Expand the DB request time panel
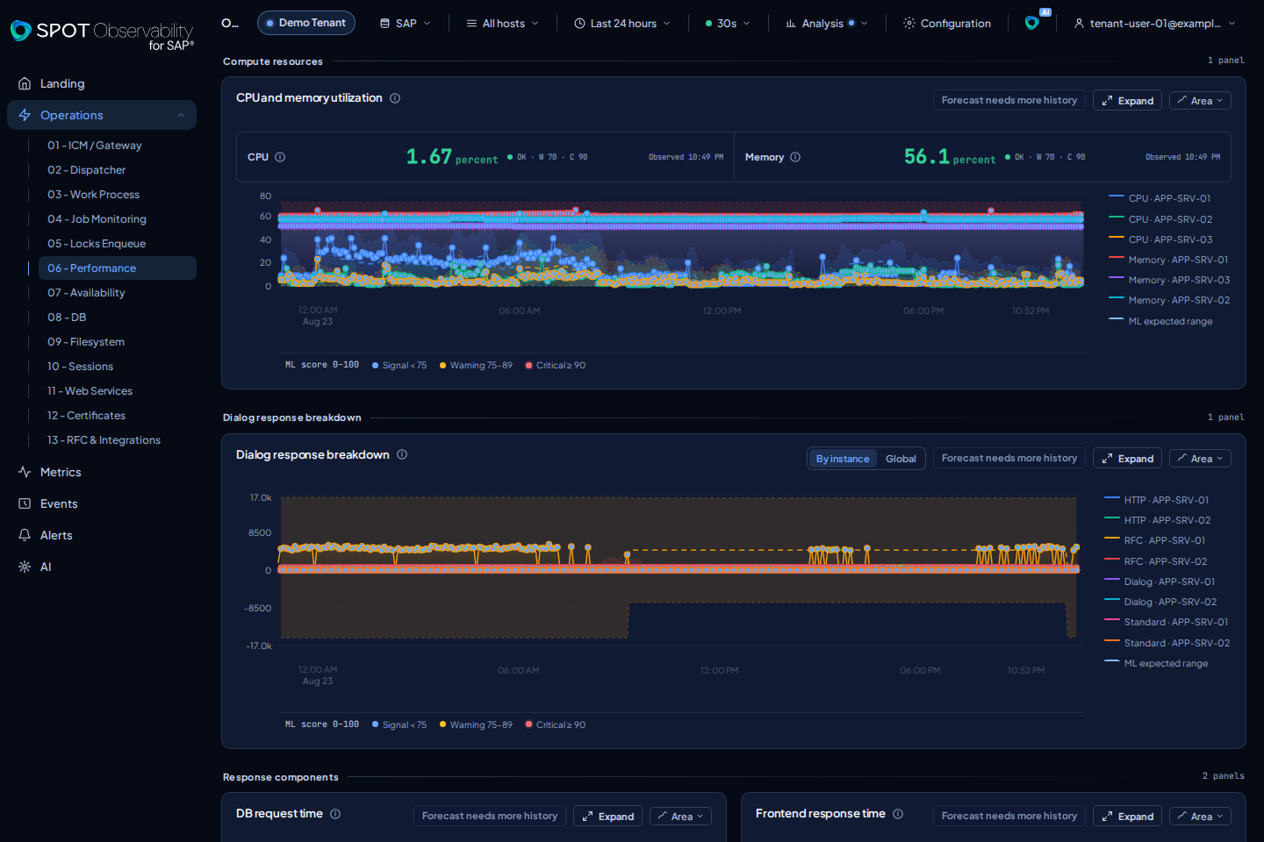The height and width of the screenshot is (842, 1264). 607,817
